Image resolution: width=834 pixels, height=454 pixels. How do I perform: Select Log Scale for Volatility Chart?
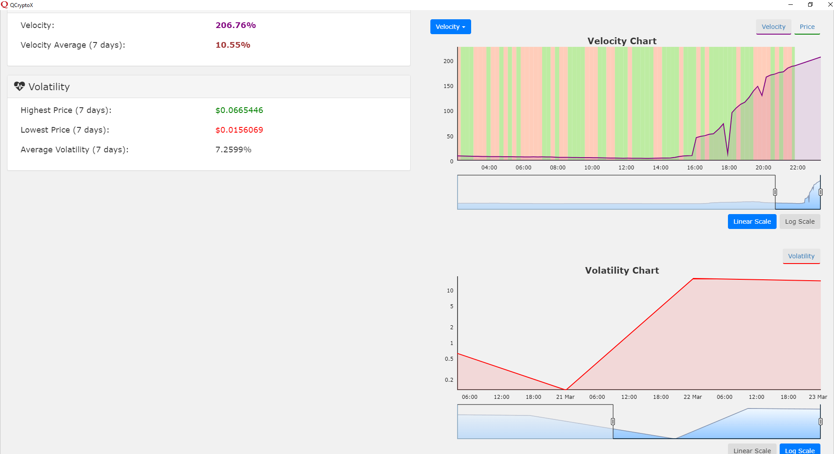point(800,449)
